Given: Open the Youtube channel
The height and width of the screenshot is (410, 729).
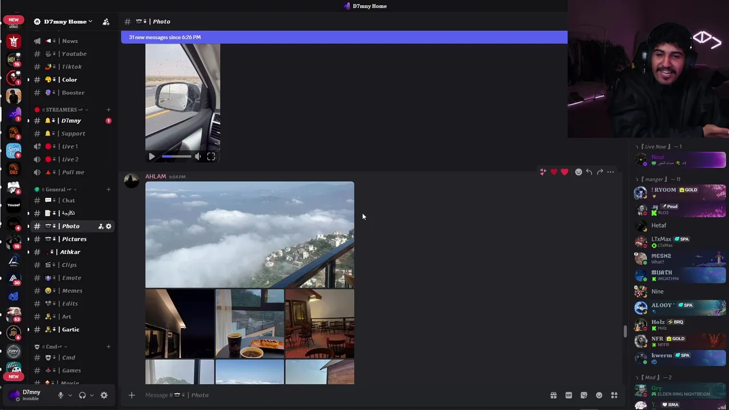Looking at the screenshot, I should (74, 54).
